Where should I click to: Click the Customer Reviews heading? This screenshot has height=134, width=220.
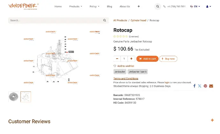coord(29,121)
